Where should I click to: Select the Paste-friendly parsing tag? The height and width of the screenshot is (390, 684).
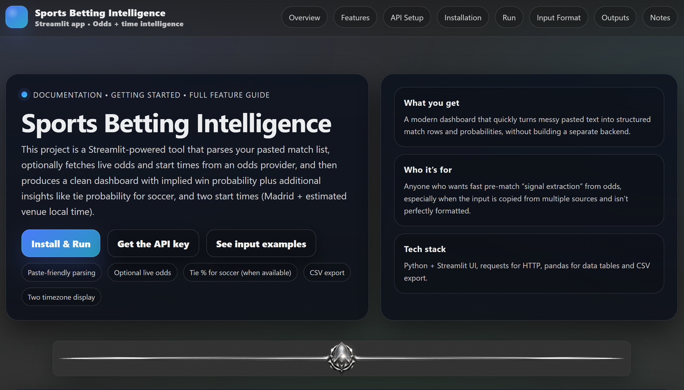pos(61,272)
